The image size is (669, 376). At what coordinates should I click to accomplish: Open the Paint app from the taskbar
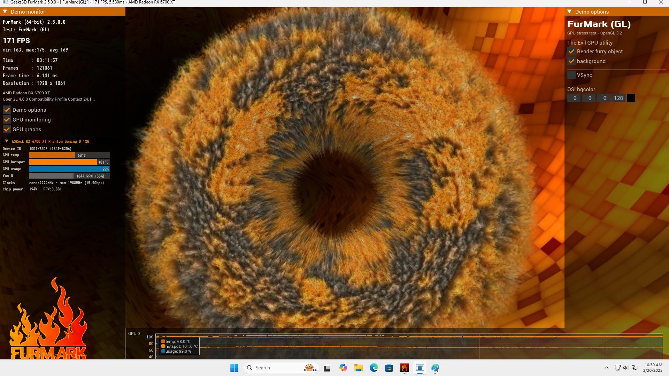click(435, 368)
